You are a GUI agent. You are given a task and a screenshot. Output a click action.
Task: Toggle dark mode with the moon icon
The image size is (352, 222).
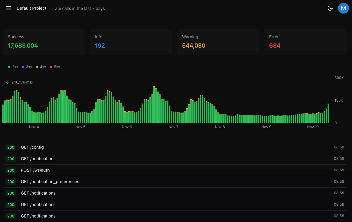[330, 8]
